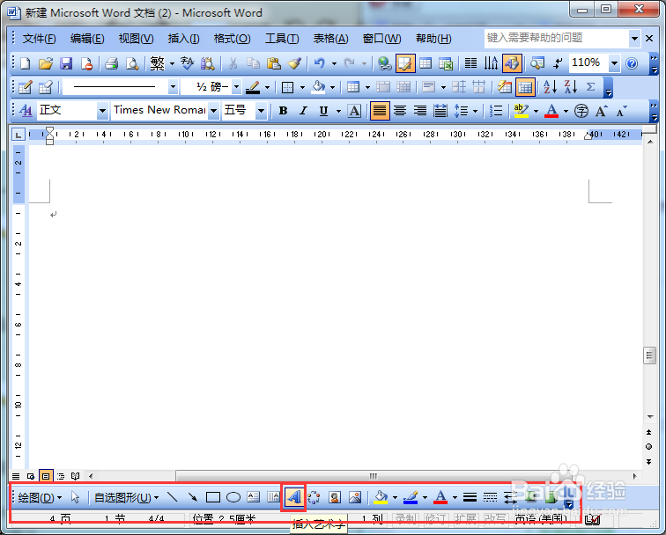Type in the help question box

556,38
